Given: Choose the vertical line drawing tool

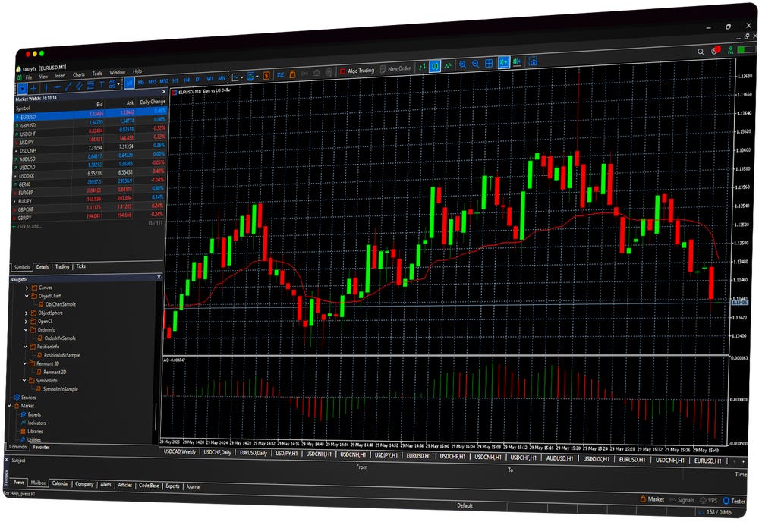Looking at the screenshot, I should tap(46, 87).
